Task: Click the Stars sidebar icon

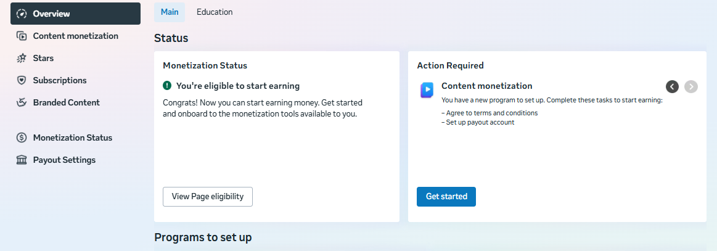Action: coord(22,58)
